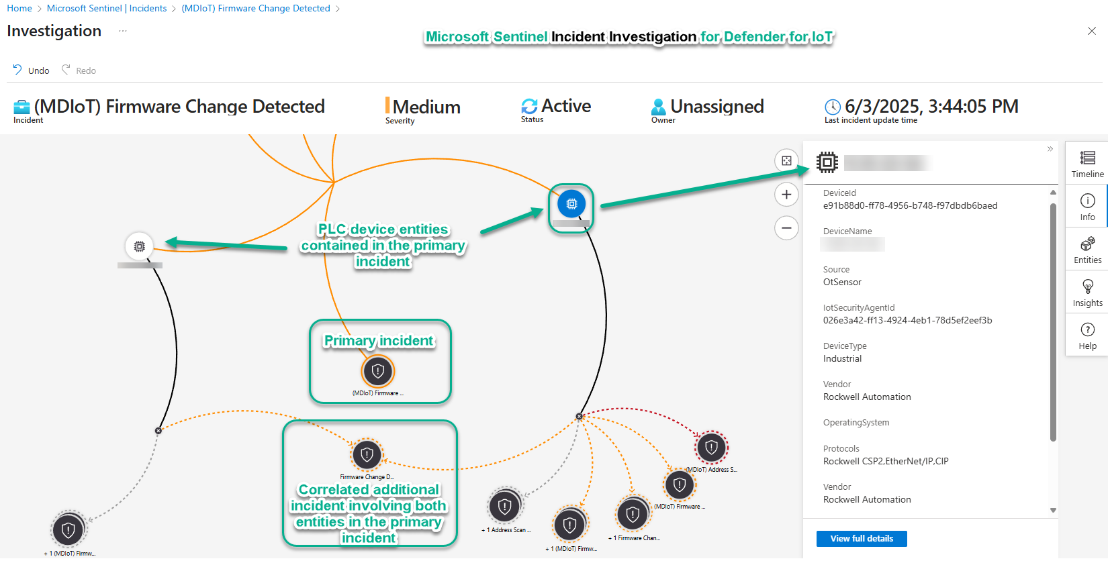
Task: Go to Home breadcrumb link
Action: tap(19, 9)
